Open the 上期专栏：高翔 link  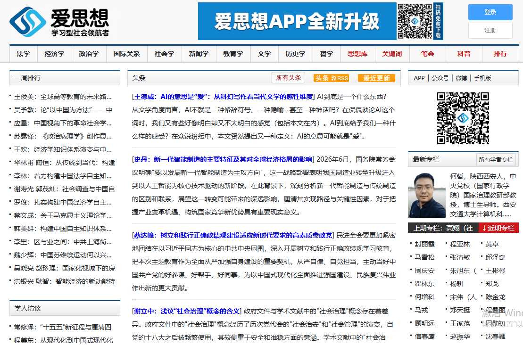(443, 228)
